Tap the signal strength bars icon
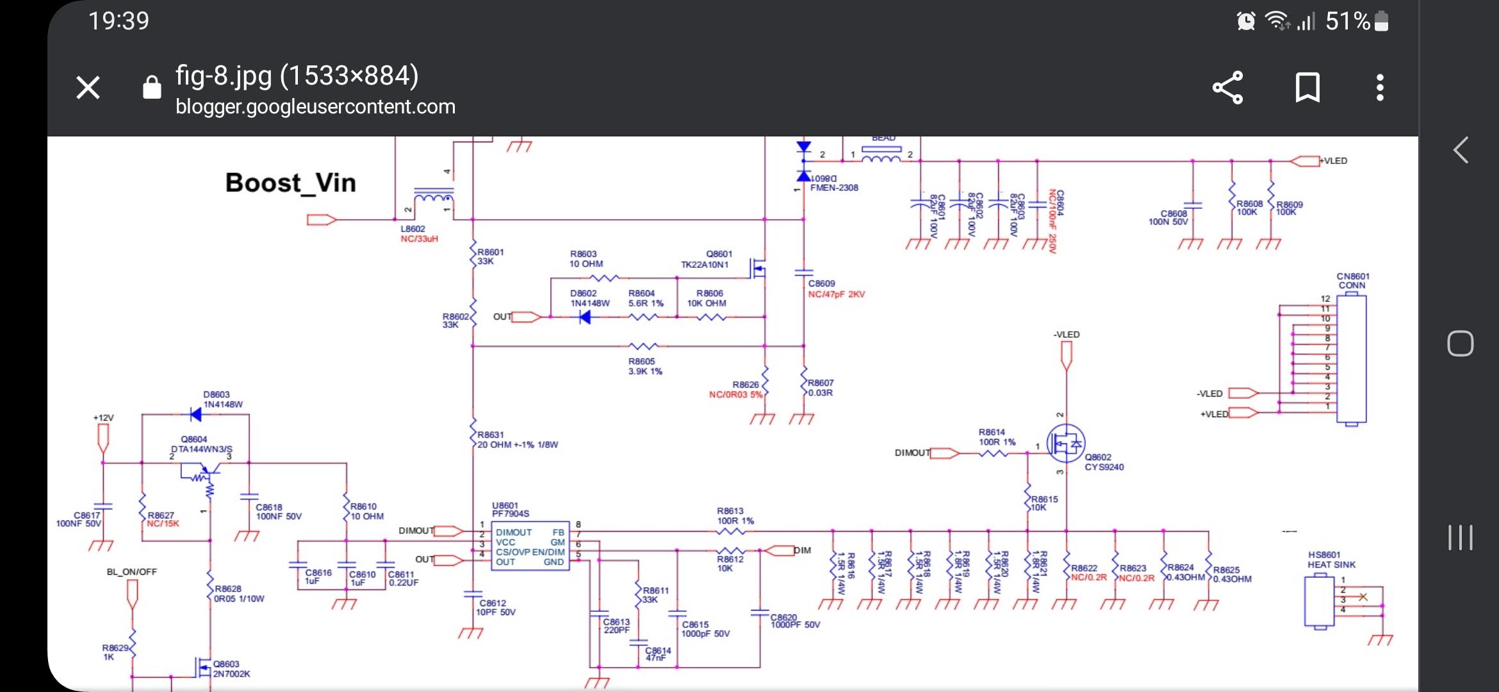The image size is (1499, 692). [x=1306, y=21]
